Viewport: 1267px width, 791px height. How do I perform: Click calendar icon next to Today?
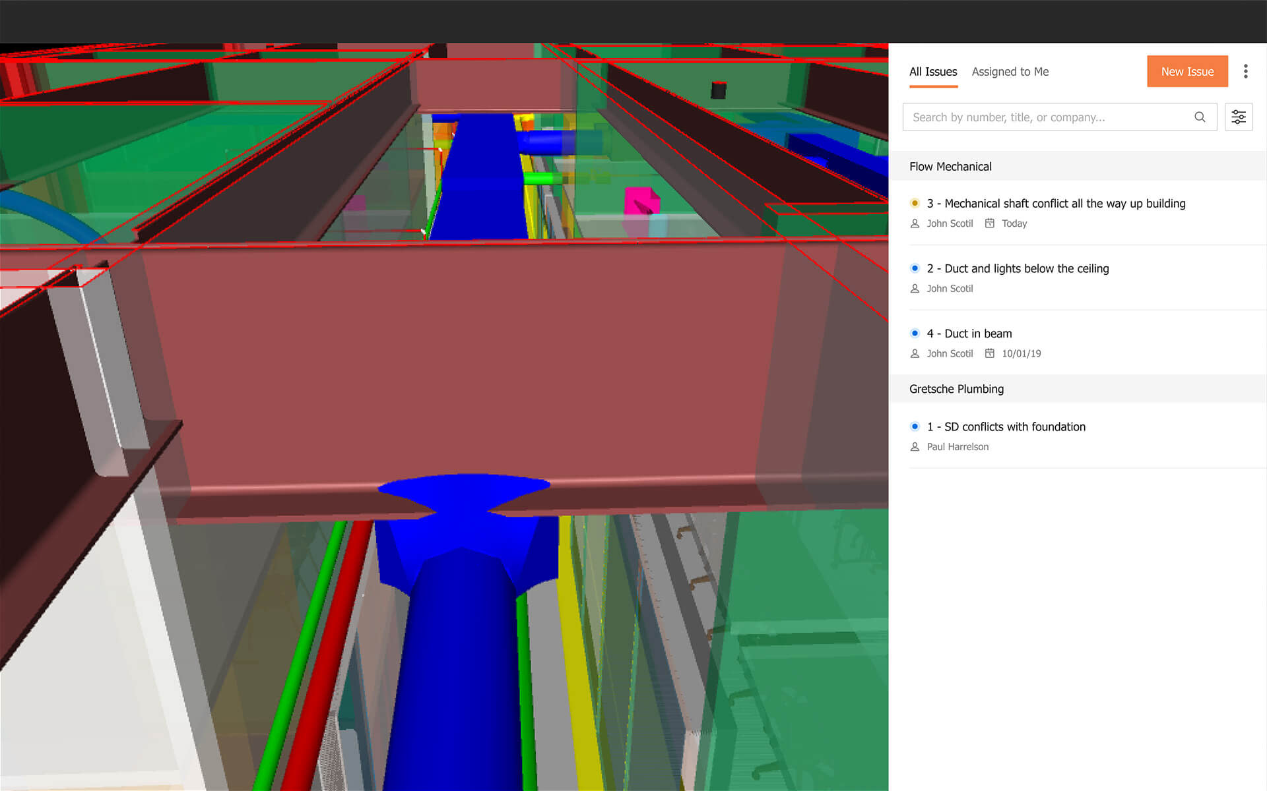coord(990,223)
